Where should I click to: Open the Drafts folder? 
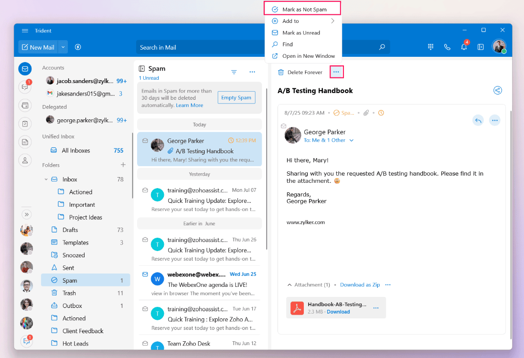[x=86, y=230]
